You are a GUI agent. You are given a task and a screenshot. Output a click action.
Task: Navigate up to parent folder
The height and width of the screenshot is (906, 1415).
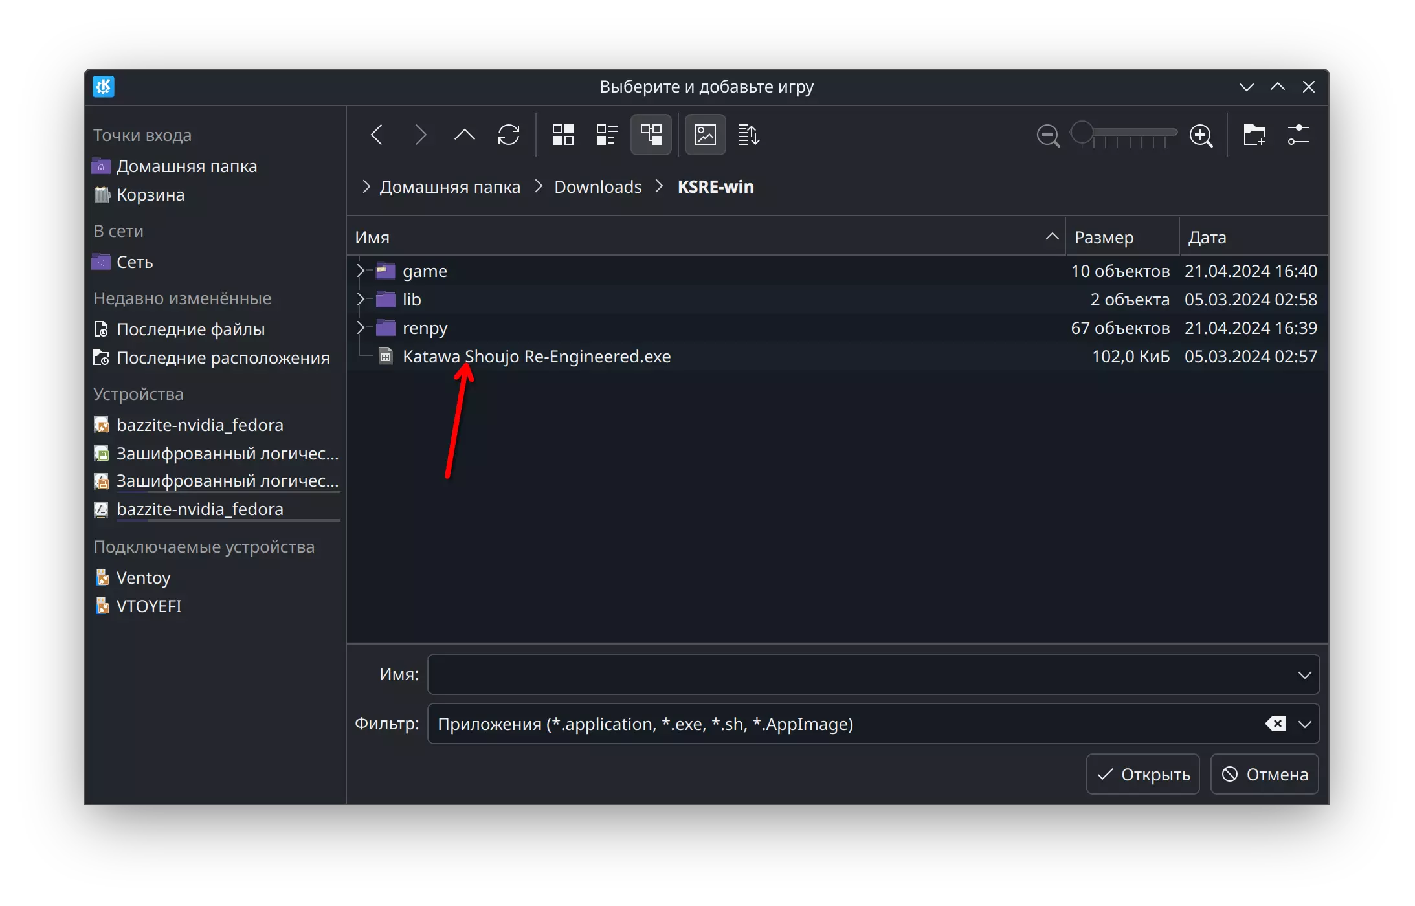pos(464,135)
